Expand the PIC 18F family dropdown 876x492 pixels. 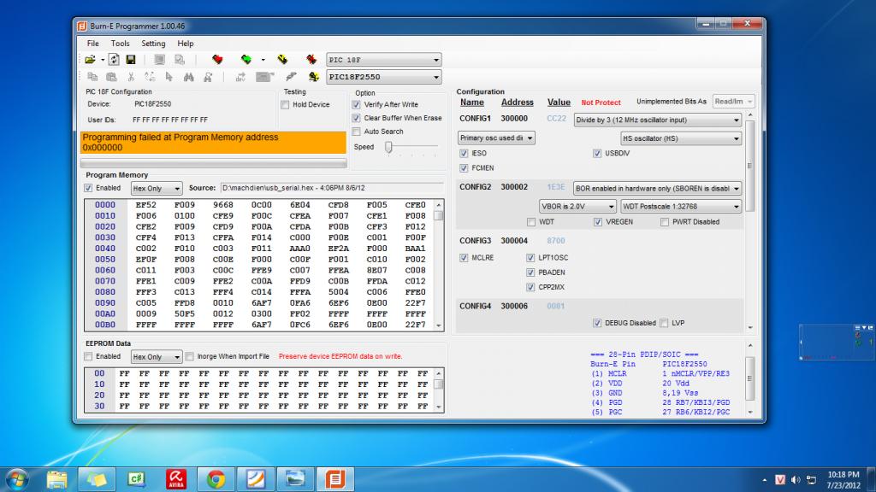(x=384, y=60)
